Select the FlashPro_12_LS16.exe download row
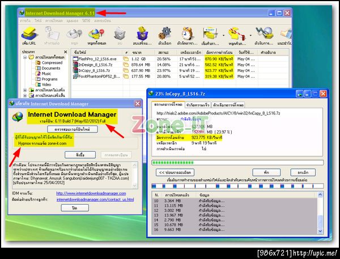340x259 pixels. [x=180, y=59]
